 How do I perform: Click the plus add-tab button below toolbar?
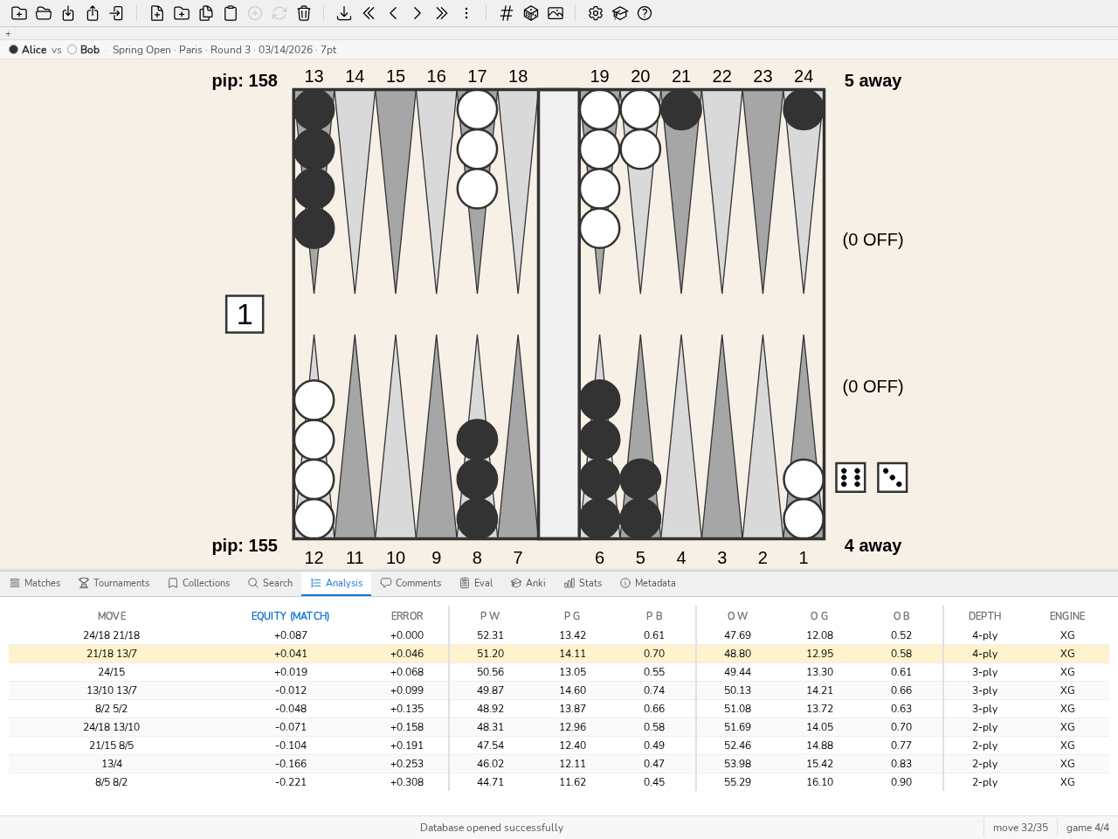point(8,34)
